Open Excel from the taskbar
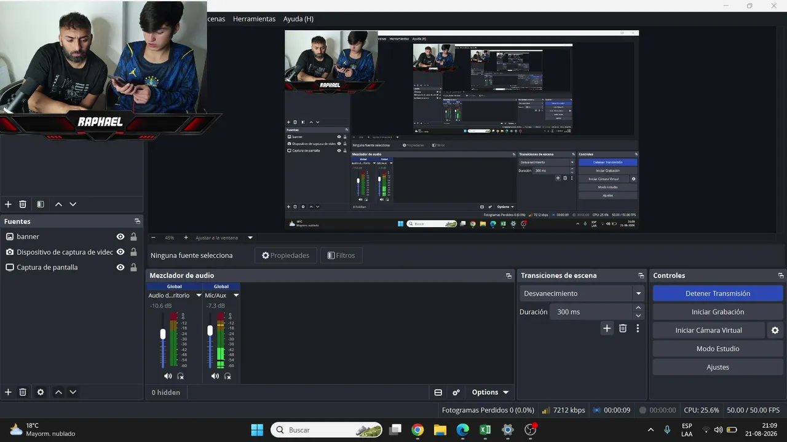Viewport: 787px width, 442px height. click(x=485, y=430)
